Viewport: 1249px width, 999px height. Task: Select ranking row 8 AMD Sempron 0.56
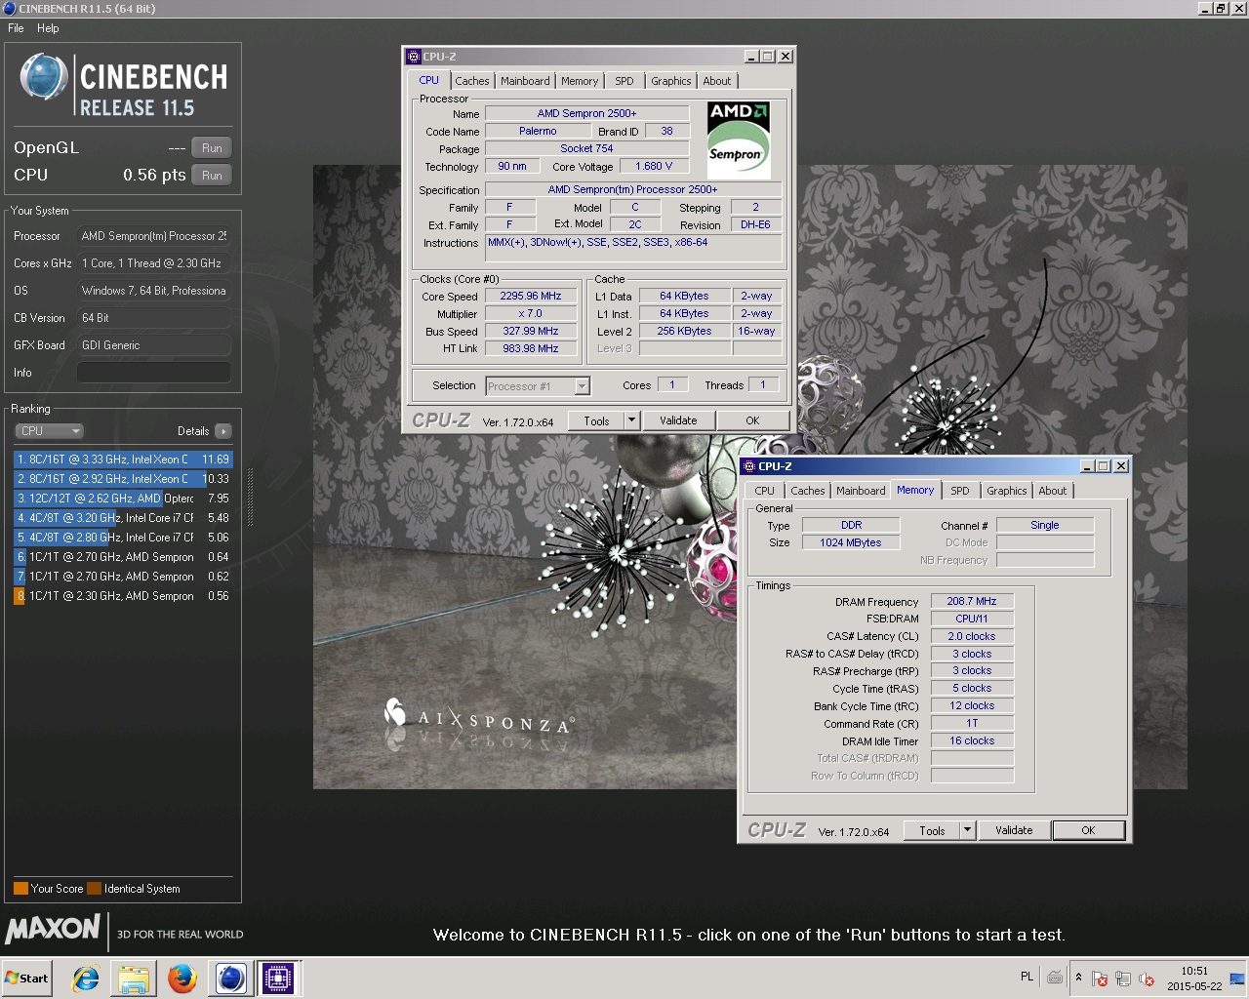123,596
